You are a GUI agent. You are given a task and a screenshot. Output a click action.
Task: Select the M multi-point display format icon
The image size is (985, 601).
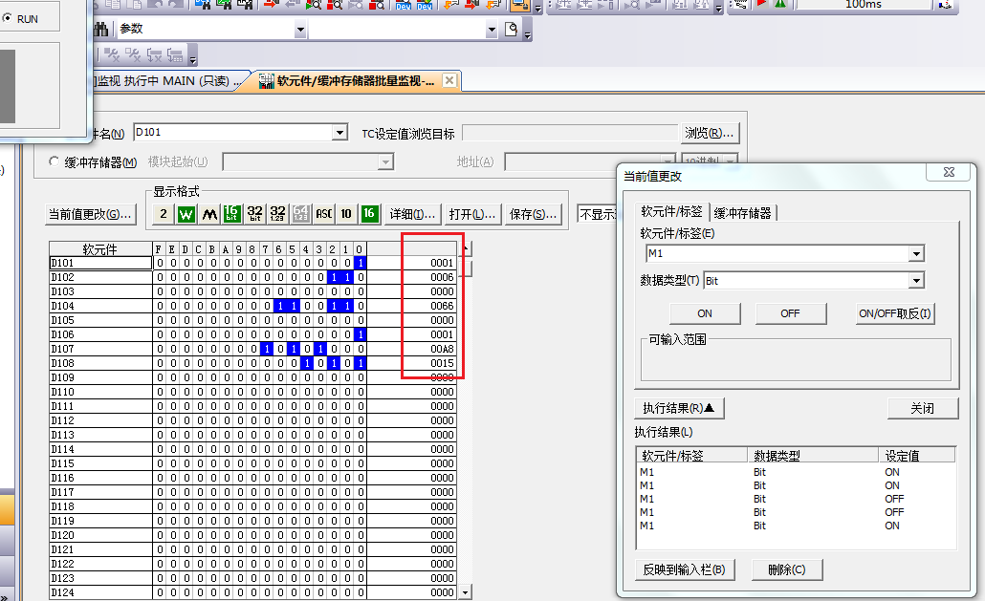coord(208,214)
